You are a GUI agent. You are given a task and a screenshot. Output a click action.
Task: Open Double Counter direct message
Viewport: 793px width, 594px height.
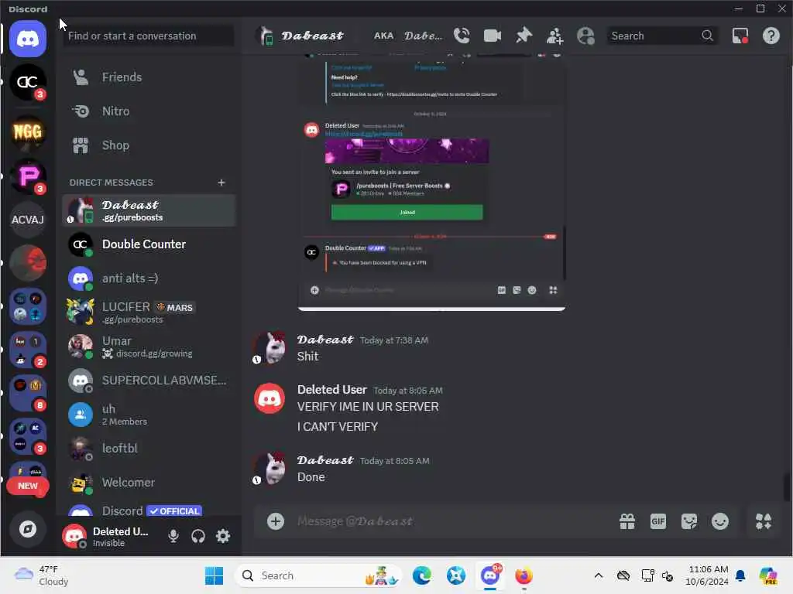[x=149, y=244]
